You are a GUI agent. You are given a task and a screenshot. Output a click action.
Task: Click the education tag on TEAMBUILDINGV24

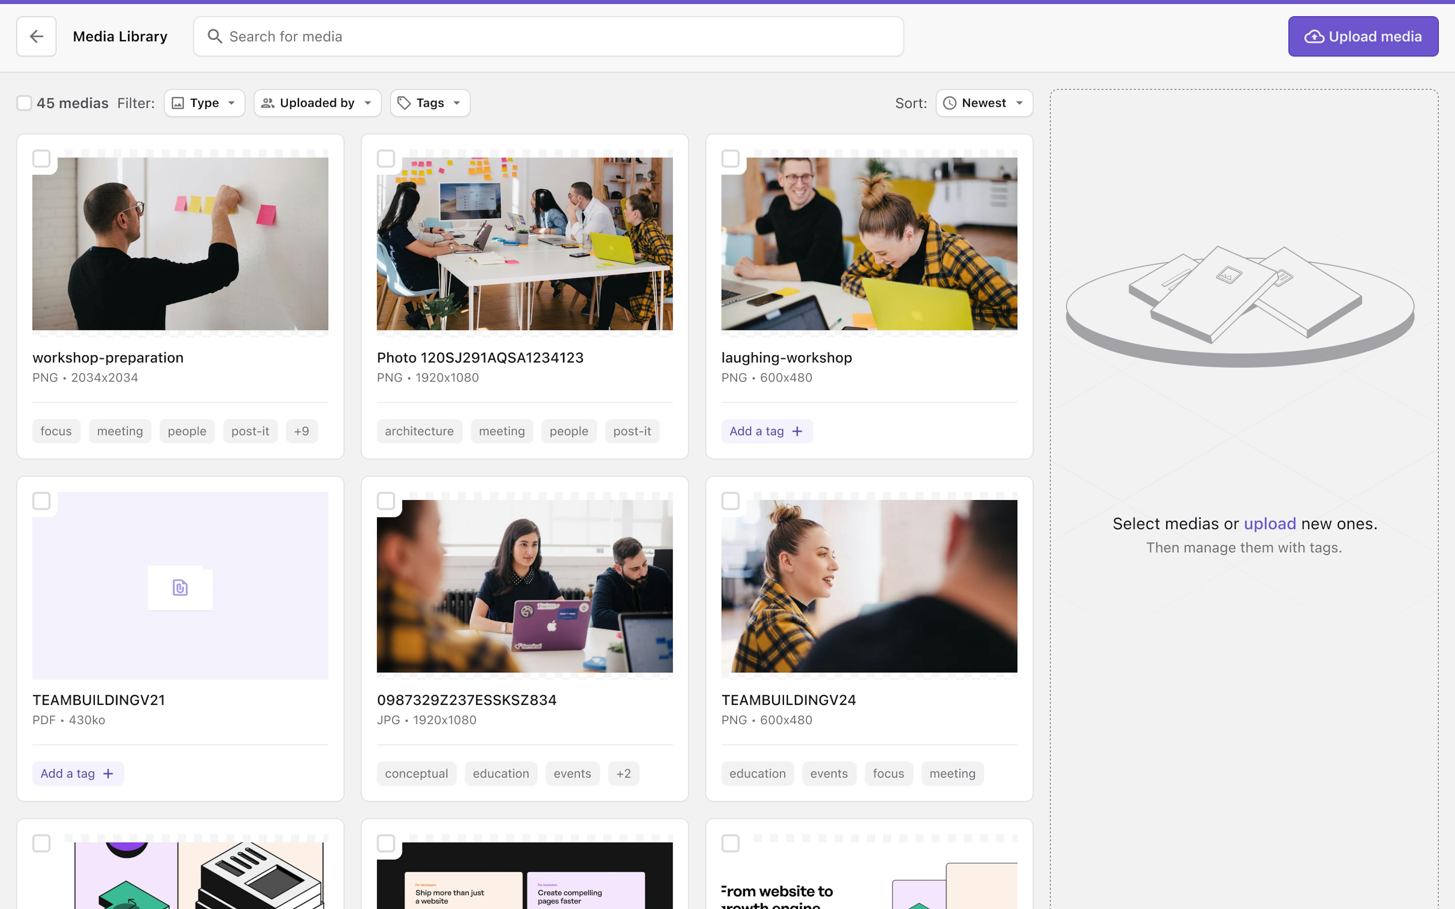757,774
